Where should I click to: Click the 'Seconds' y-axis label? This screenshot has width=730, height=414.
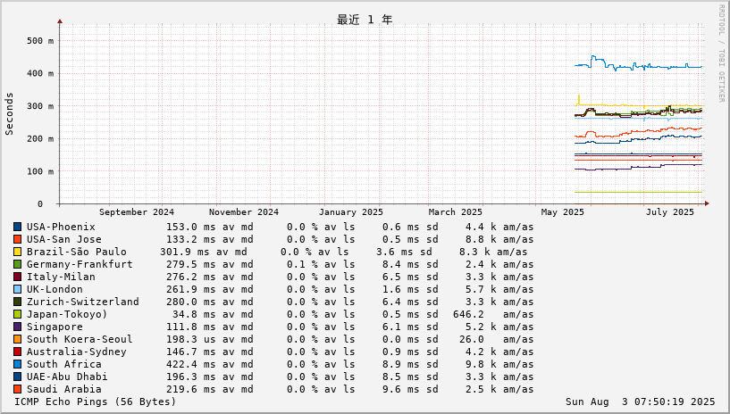(9, 114)
